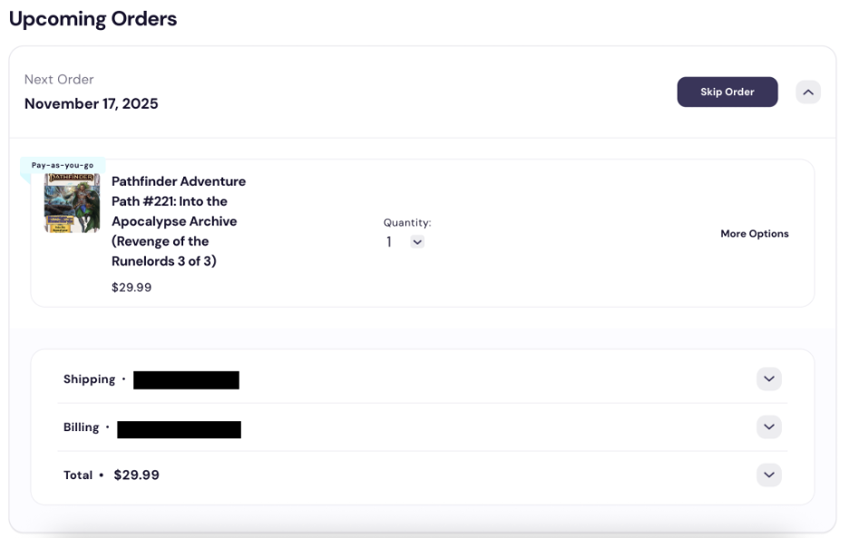This screenshot has height=538, width=849.
Task: Click the $29.99 total amount
Action: (136, 476)
